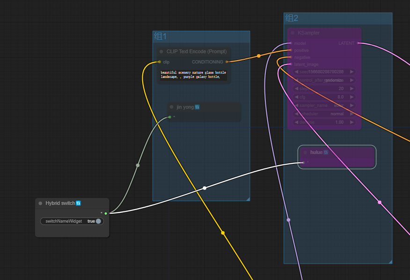Decrease steps with its left arrow
The height and width of the screenshot is (280, 410).
click(x=296, y=89)
